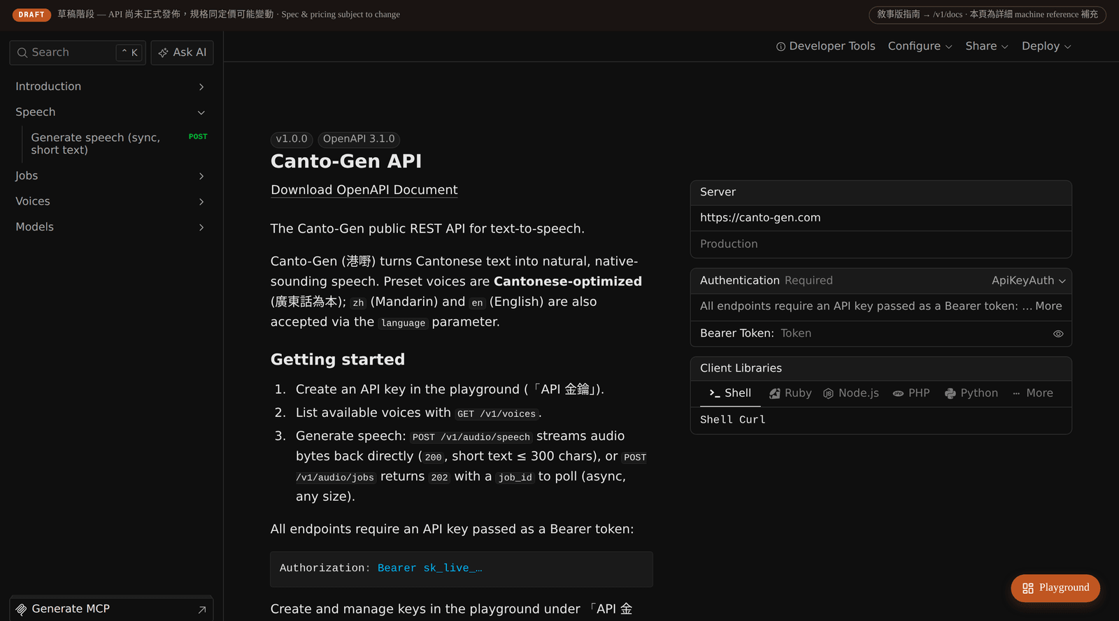Collapse the Speech sidebar section
Viewport: 1119px width, 621px height.
point(201,112)
